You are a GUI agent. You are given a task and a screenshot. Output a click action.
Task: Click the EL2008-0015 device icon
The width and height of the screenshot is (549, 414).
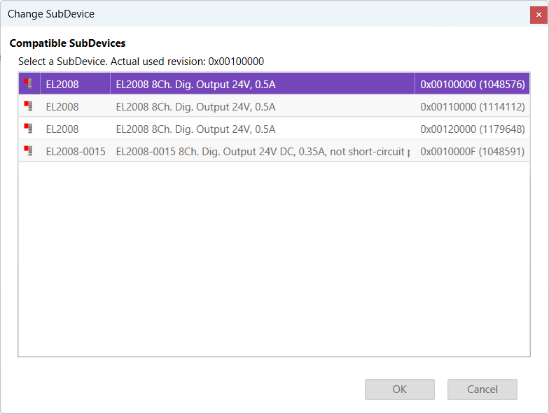click(x=29, y=151)
